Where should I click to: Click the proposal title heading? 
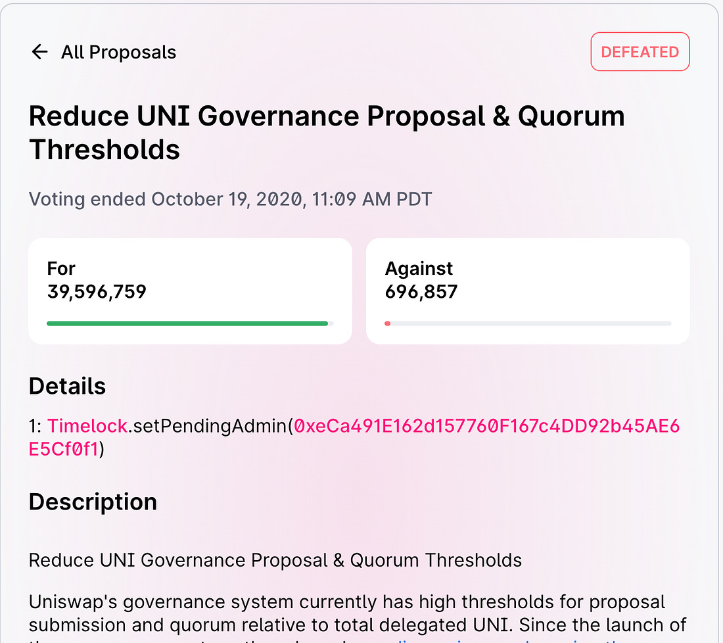click(327, 132)
